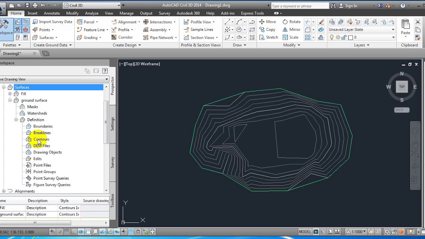Open the Analyze ribbon tab
Image resolution: width=425 pixels, height=239 pixels.
pos(92,13)
